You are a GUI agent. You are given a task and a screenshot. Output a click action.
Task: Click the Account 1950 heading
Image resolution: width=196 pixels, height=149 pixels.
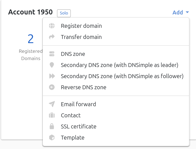pyautogui.click(x=30, y=12)
